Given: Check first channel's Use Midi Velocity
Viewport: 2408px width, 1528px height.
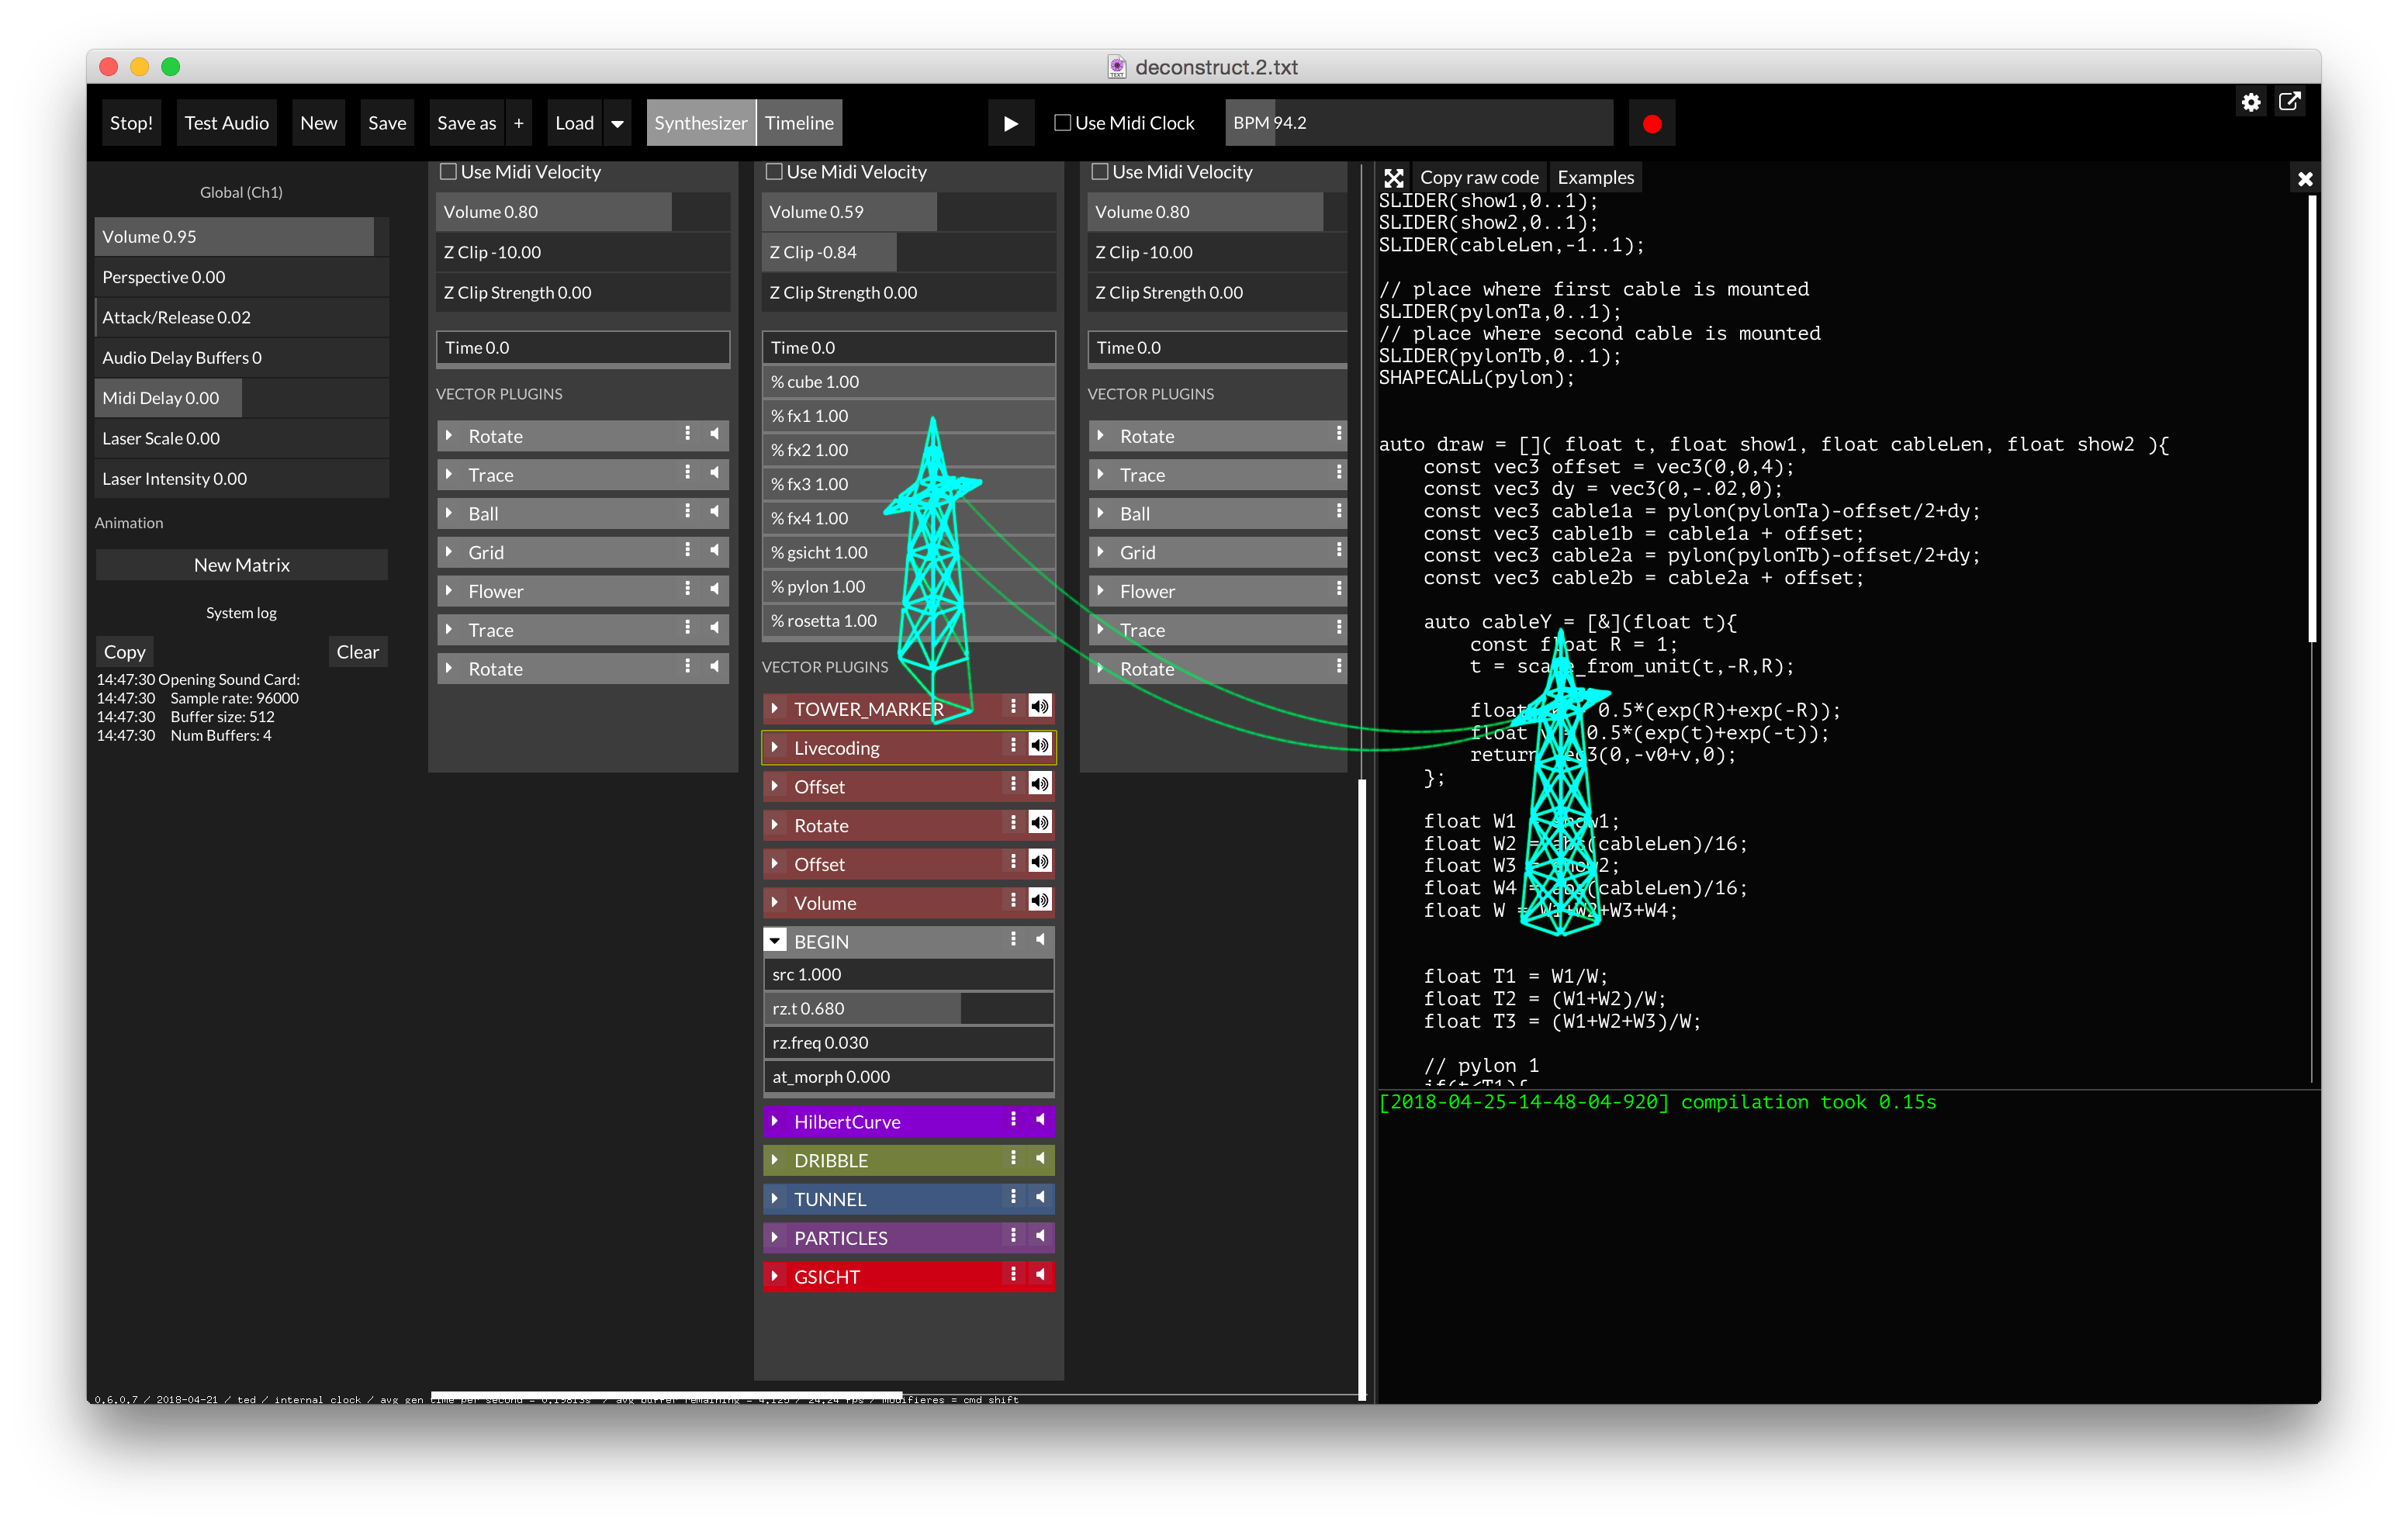Looking at the screenshot, I should click(x=448, y=172).
